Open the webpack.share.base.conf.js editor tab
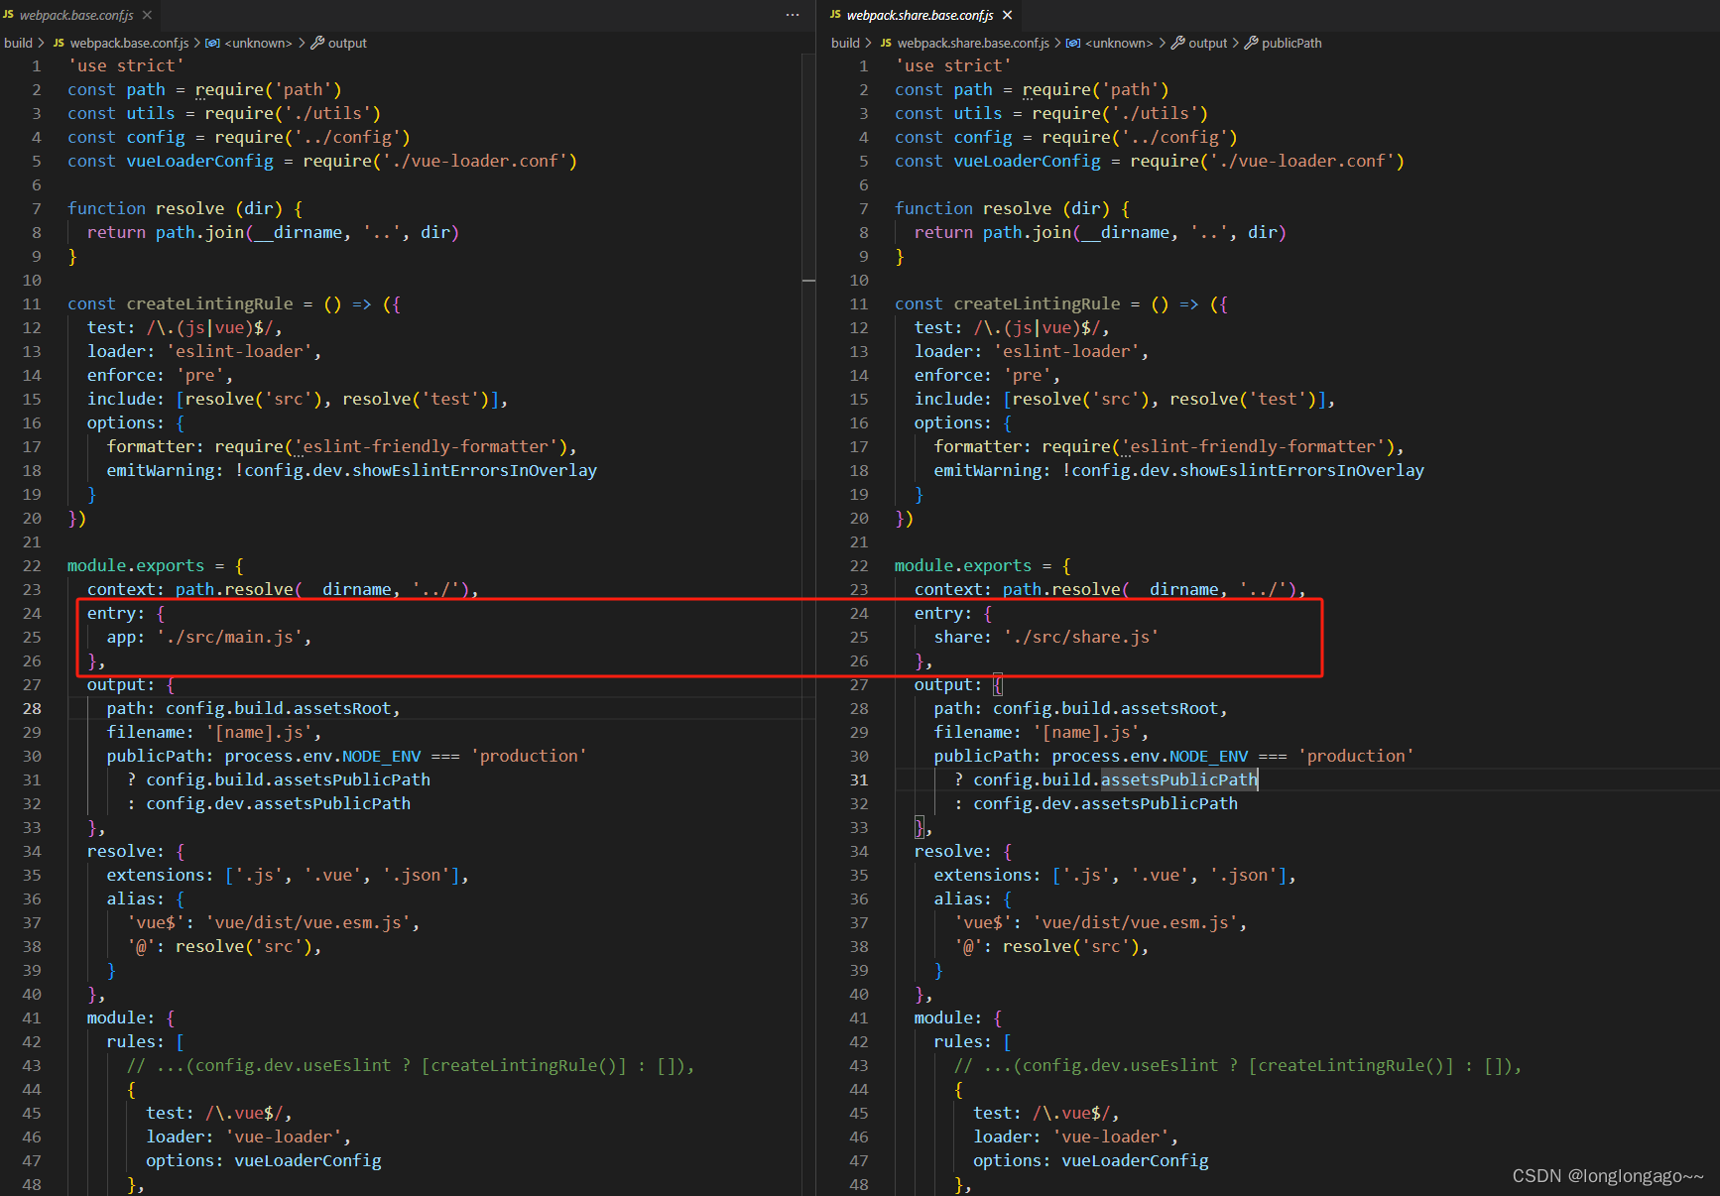Image resolution: width=1720 pixels, height=1196 pixels. [x=920, y=15]
